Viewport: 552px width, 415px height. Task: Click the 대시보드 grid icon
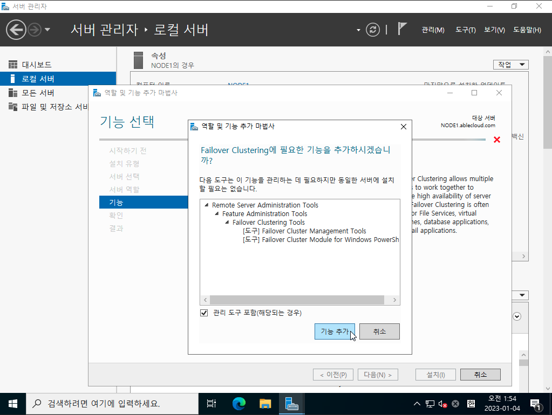[x=12, y=65]
